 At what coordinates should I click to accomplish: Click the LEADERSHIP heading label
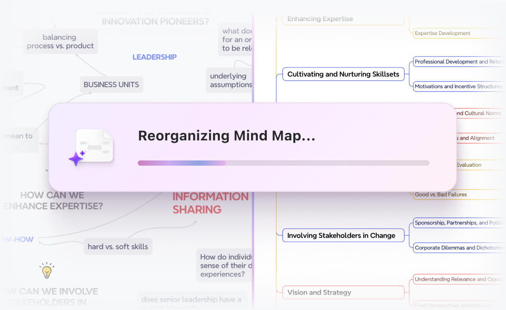pos(154,57)
